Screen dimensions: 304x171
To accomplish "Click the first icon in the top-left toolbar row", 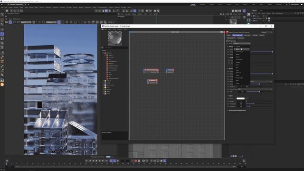I will (x=7, y=11).
